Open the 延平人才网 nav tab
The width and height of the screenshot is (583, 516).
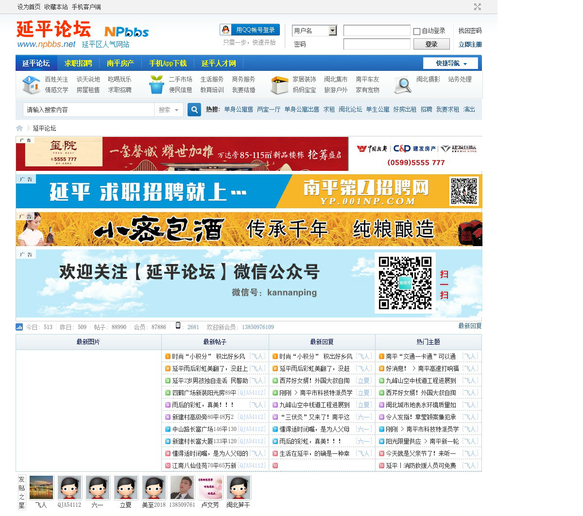[219, 63]
